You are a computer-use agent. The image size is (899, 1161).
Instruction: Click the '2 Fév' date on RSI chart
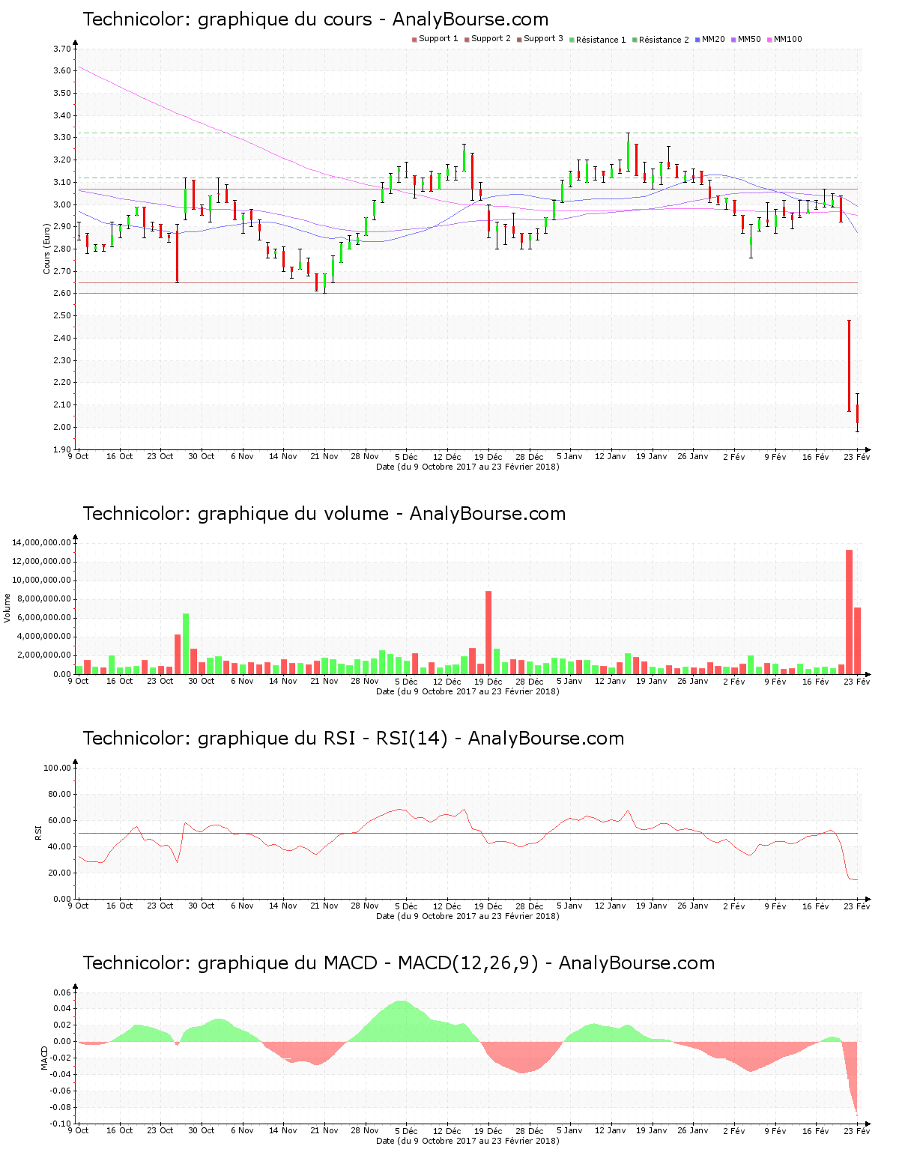734,906
